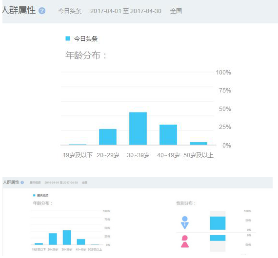This screenshot has width=278, height=258.
Task: Click the 19岁及以下 bar in the 腾讯视频 chart
Action: point(39,244)
